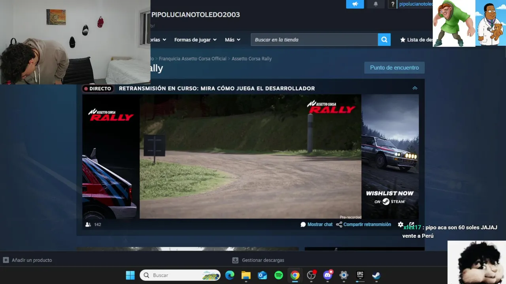
Task: Click Gestionar descargas
Action: pyautogui.click(x=263, y=260)
